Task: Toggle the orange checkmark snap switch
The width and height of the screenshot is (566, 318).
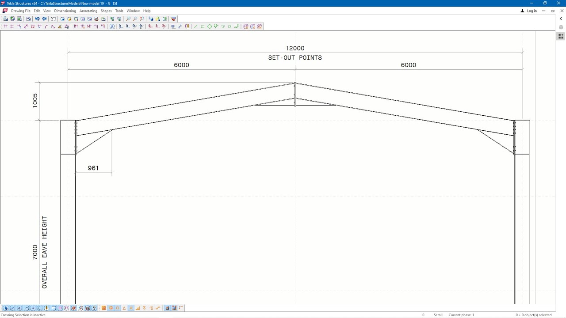Action: point(157,308)
